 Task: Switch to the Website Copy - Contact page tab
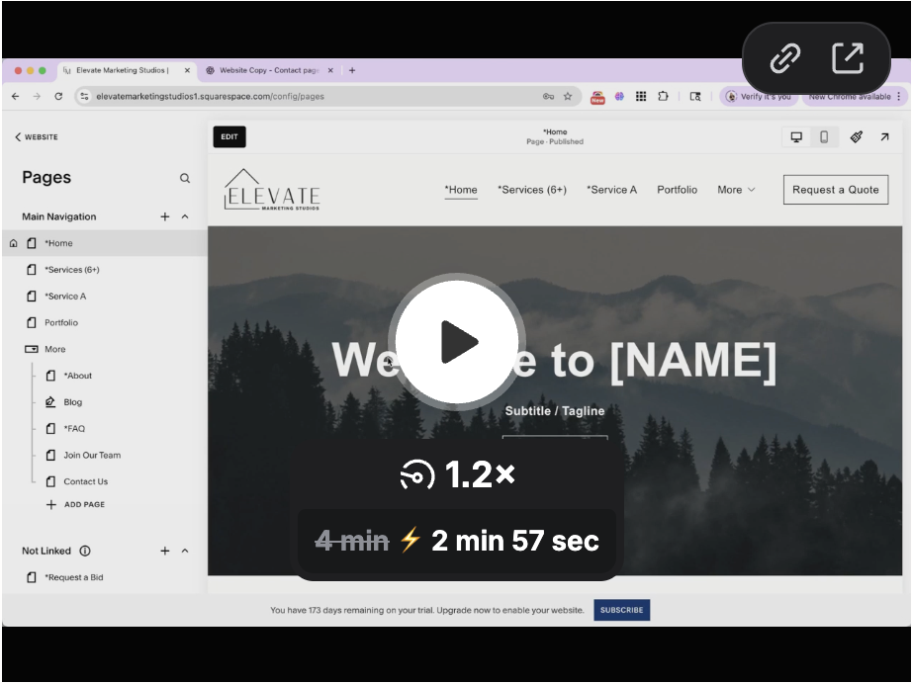[269, 70]
